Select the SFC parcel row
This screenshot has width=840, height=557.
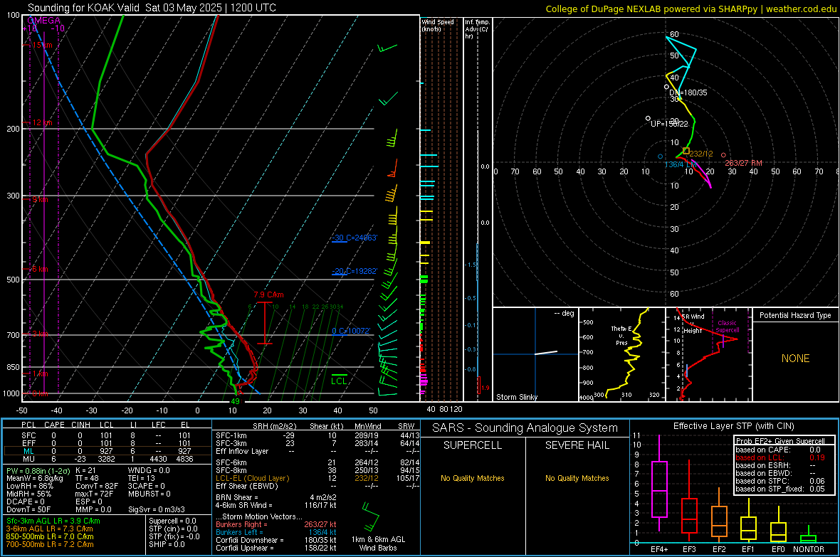106,435
